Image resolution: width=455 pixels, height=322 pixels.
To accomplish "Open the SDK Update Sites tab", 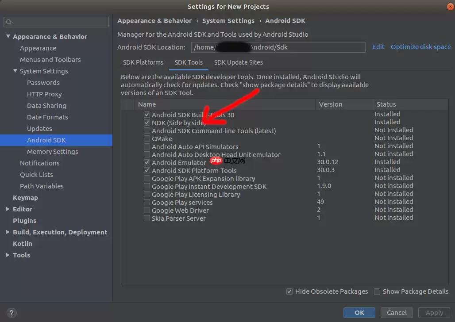I will point(238,62).
